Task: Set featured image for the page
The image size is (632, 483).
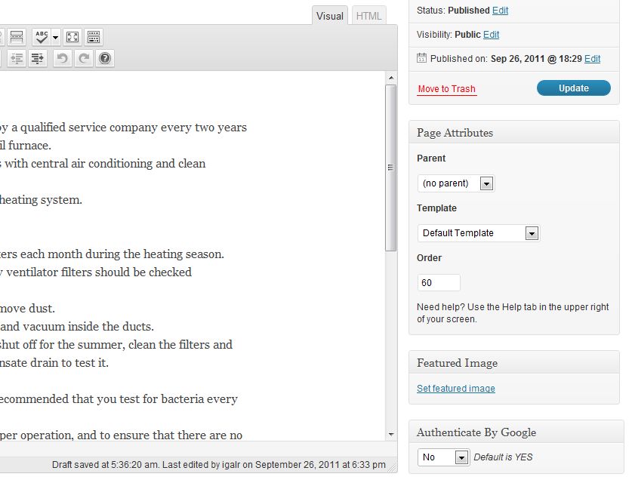Action: (x=456, y=389)
